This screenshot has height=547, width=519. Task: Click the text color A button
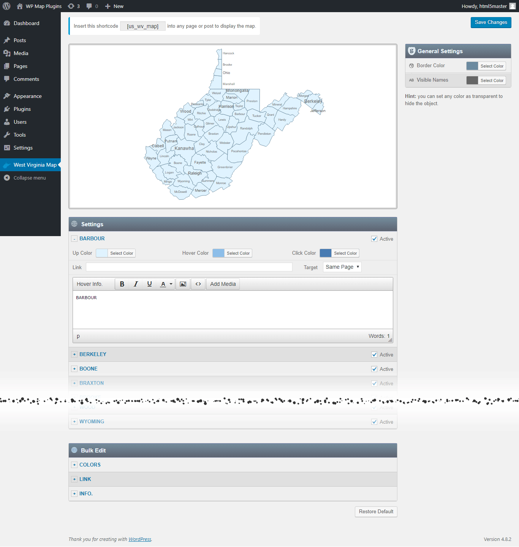click(163, 284)
